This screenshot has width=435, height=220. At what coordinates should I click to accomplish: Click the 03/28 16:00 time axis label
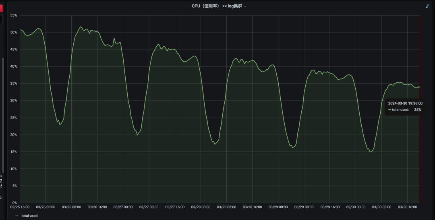pyautogui.click(x=252, y=207)
